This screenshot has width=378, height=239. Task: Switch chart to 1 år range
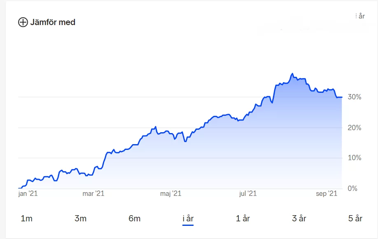tap(243, 218)
